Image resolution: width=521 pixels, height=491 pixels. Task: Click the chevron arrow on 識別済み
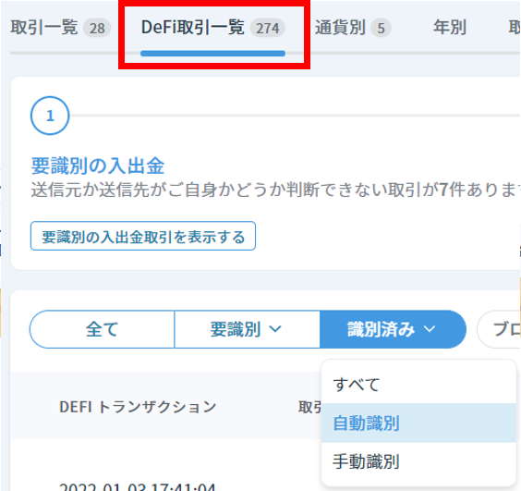click(430, 329)
